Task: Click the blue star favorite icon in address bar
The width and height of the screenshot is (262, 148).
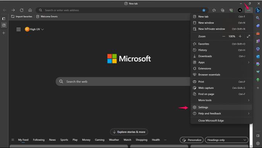Action: pyautogui.click(x=204, y=10)
